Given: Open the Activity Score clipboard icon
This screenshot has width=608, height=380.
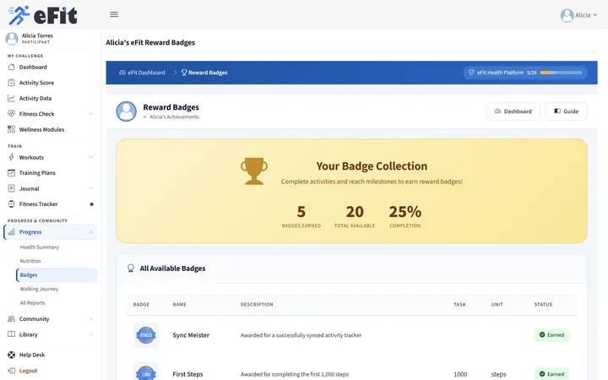Looking at the screenshot, I should [11, 83].
